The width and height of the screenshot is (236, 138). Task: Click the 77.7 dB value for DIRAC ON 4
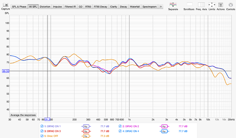point(183,131)
